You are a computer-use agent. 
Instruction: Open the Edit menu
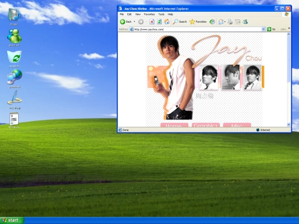coord(129,14)
